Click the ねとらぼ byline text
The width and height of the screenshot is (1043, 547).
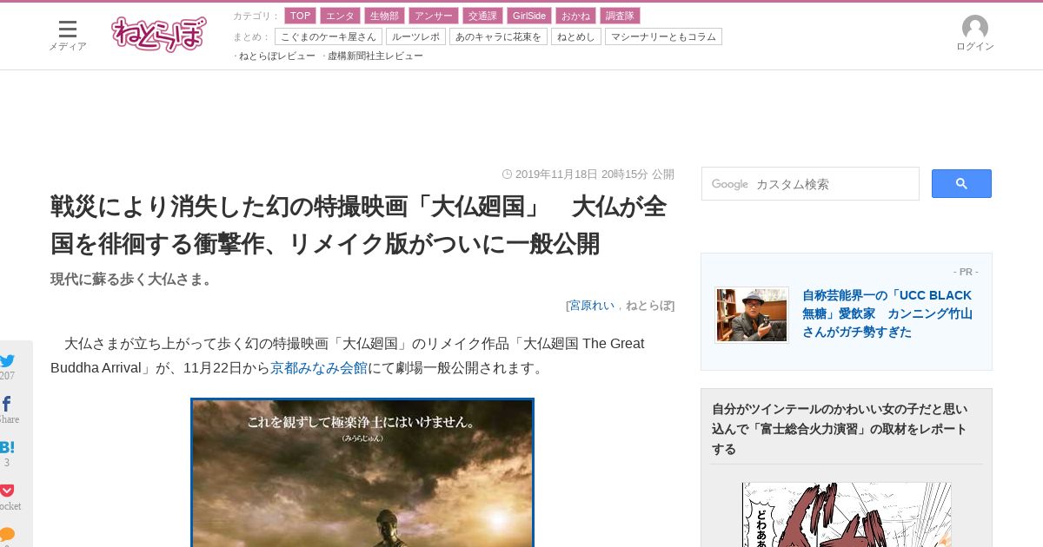(x=648, y=305)
